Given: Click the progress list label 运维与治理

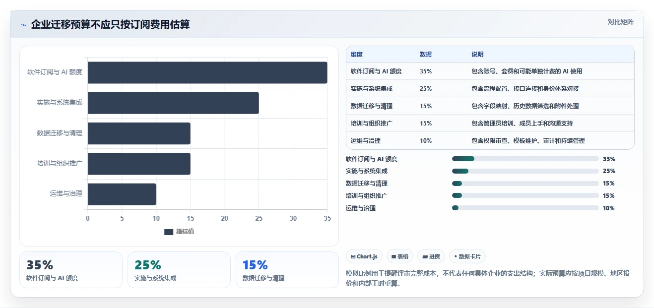Looking at the screenshot, I should pos(361,209).
